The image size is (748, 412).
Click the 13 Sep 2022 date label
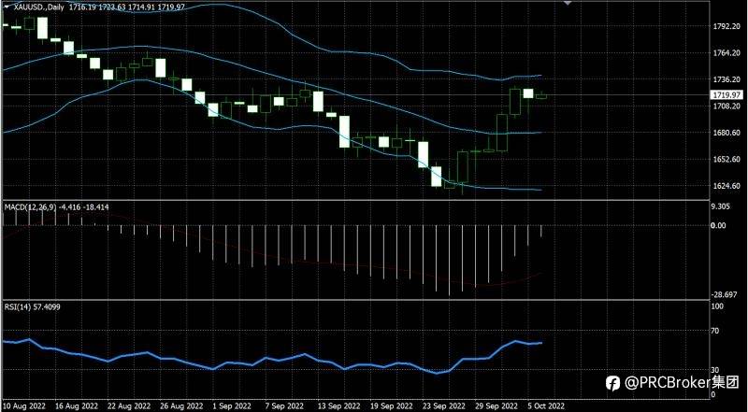338,405
